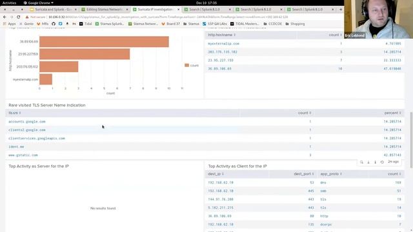Click accounts.google.com in TLS table
Viewport: 413px width, 232px height.
click(27, 122)
